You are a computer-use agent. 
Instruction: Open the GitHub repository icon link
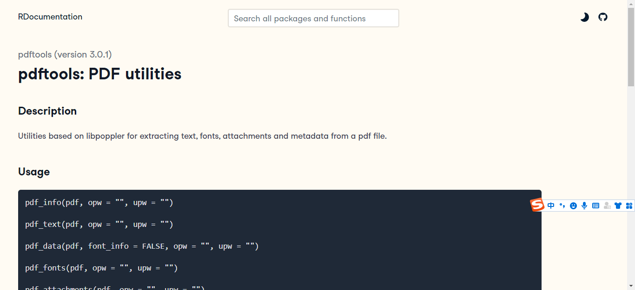[x=603, y=17]
